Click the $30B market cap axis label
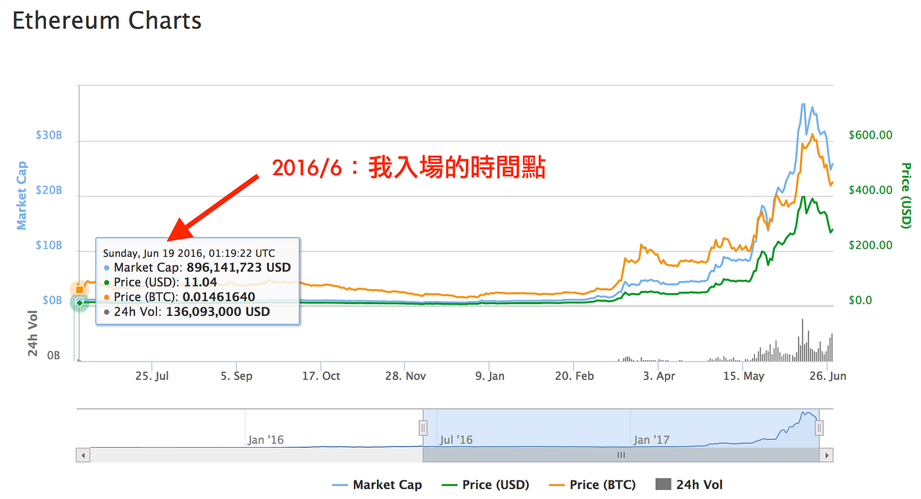 (48, 135)
